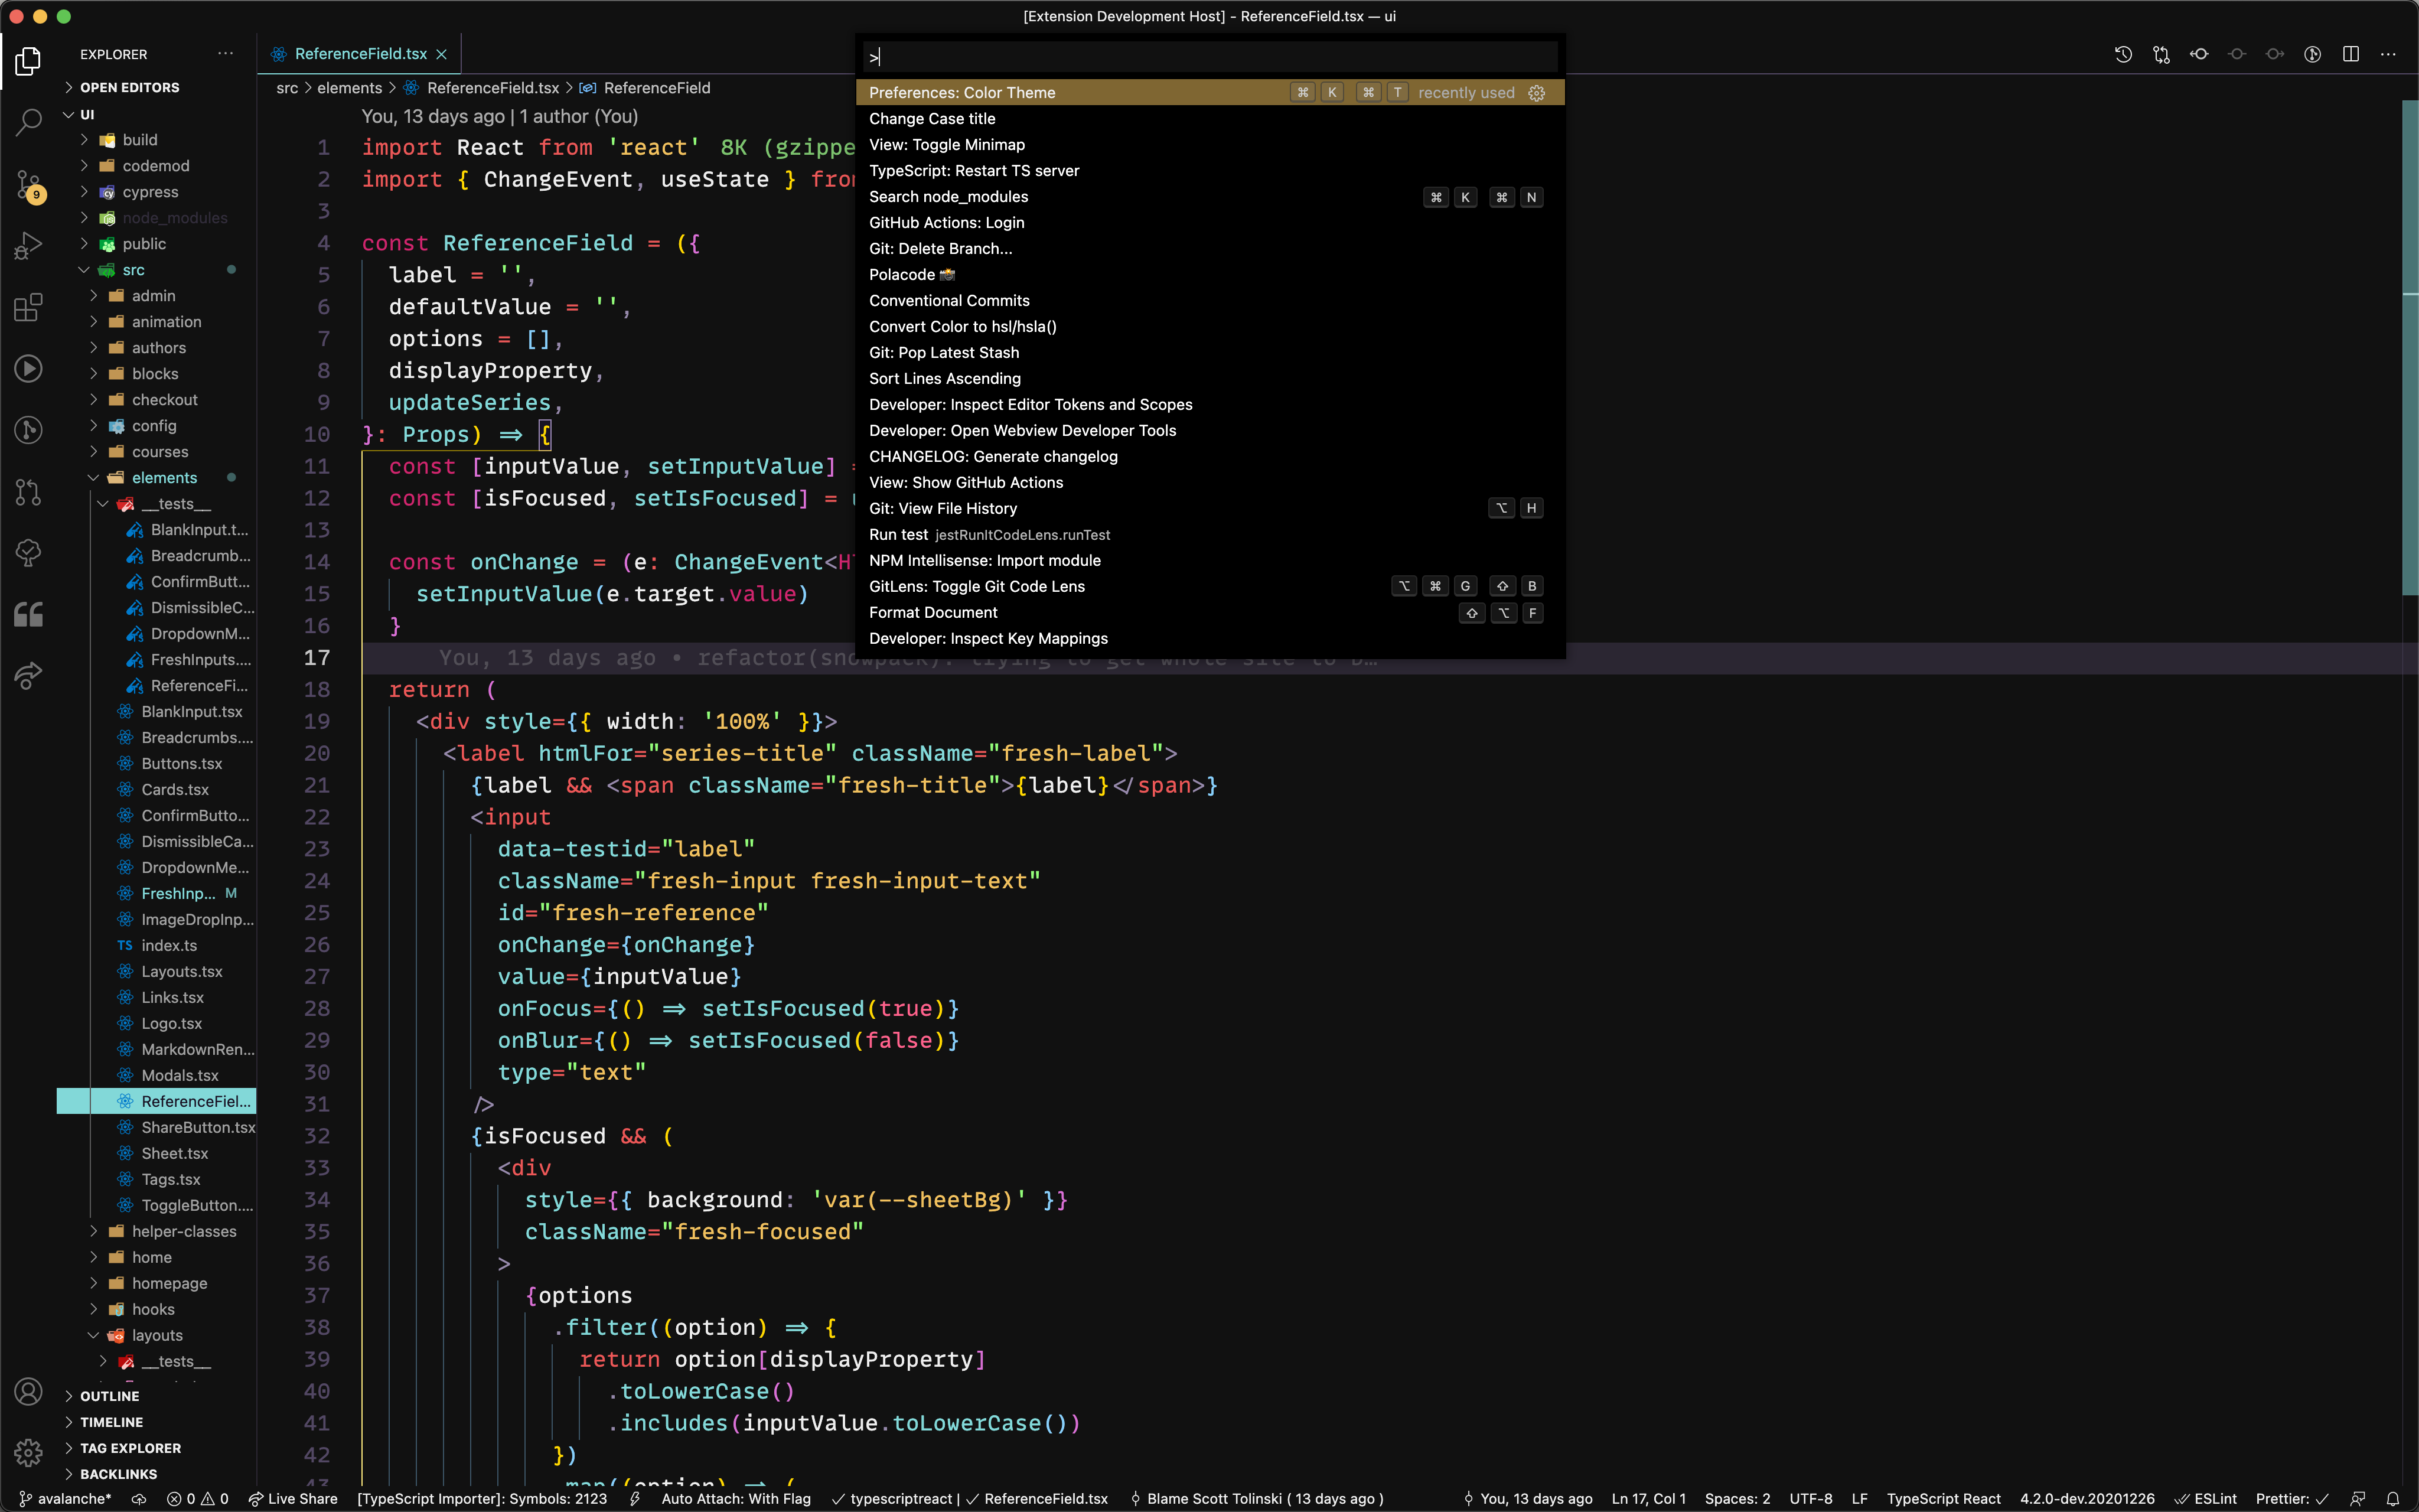The width and height of the screenshot is (2419, 1512).
Task: Collapse the elements folder
Action: pyautogui.click(x=164, y=478)
